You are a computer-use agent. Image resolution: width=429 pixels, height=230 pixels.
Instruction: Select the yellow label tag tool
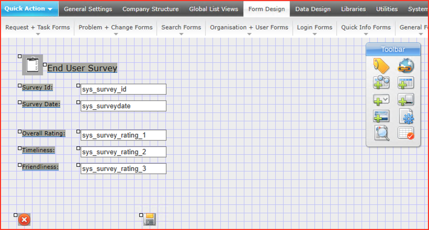[x=381, y=66]
